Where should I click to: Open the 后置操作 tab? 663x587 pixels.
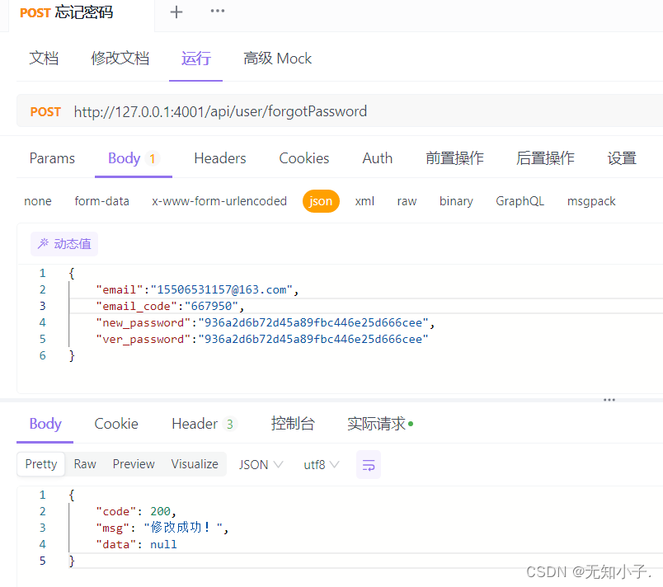[x=545, y=158]
